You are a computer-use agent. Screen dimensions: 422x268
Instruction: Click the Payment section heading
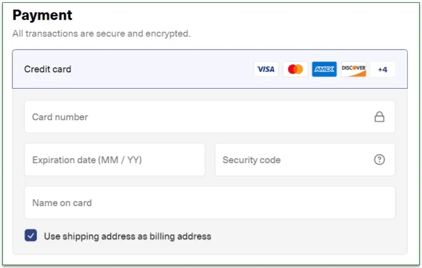click(x=42, y=15)
